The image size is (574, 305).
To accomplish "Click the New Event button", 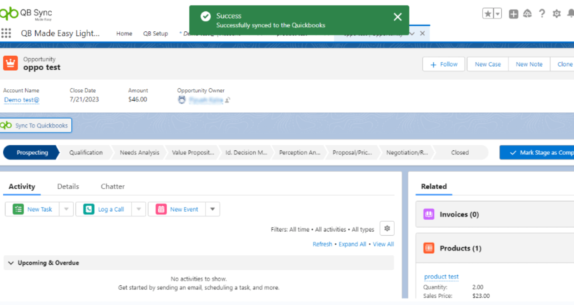I will tap(177, 209).
